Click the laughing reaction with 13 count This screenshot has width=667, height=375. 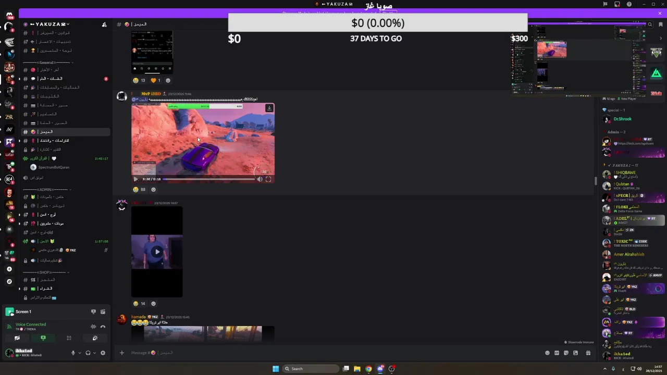pos(139,80)
